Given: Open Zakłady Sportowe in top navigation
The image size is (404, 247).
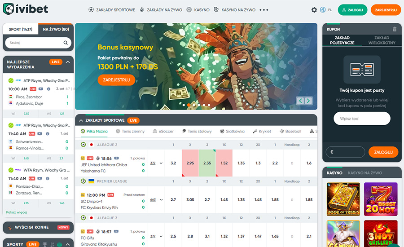Looking at the screenshot, I should (112, 10).
